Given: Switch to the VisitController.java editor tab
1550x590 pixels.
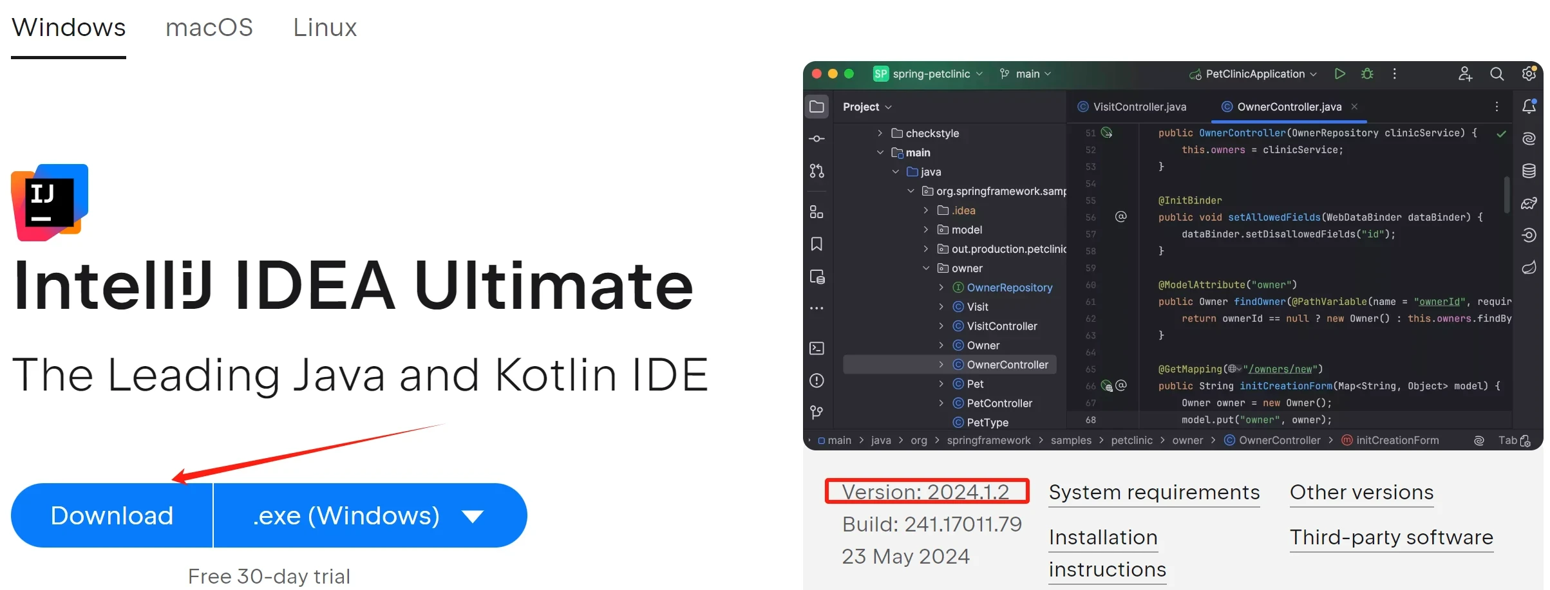Looking at the screenshot, I should point(1132,107).
